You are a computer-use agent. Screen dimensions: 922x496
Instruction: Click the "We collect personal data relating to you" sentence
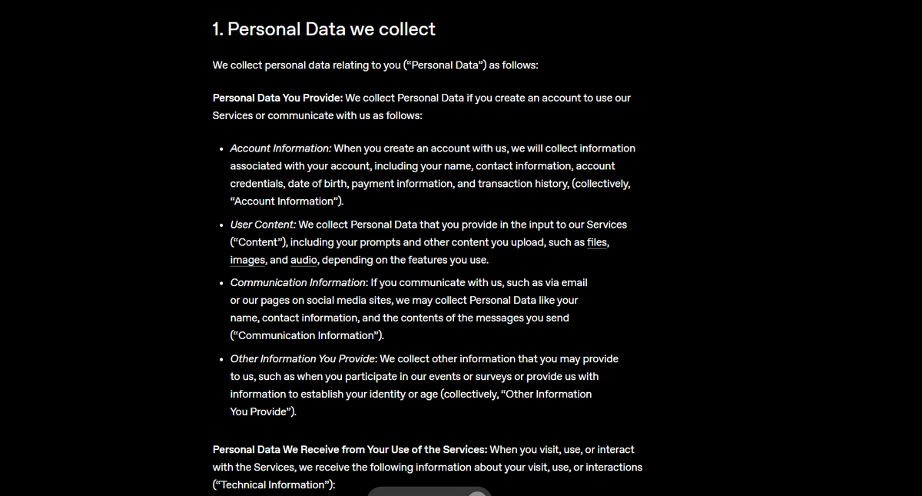pos(375,65)
